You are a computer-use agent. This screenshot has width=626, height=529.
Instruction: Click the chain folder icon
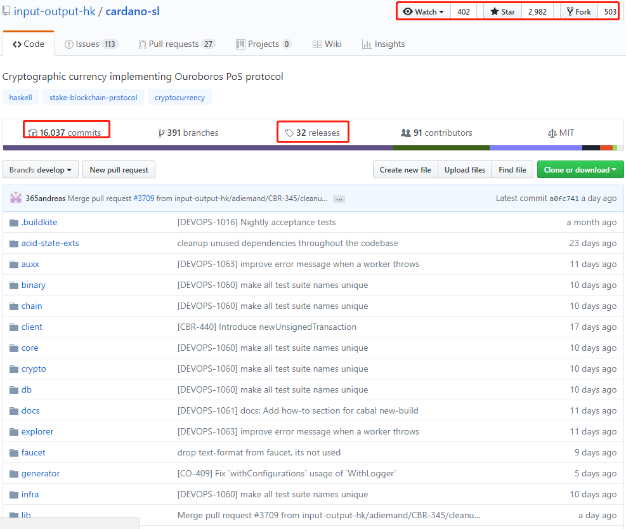pyautogui.click(x=14, y=306)
